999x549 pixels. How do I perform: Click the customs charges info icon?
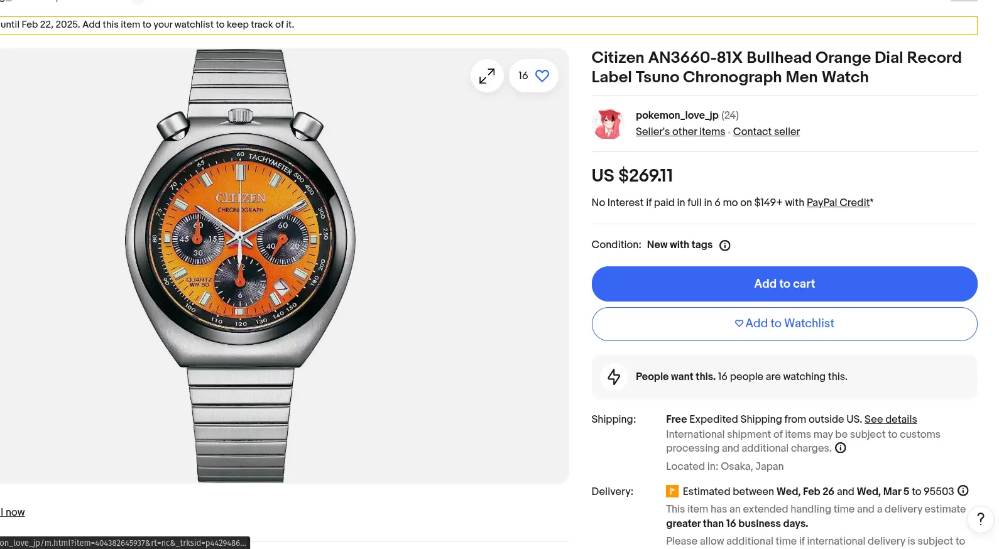click(x=840, y=448)
